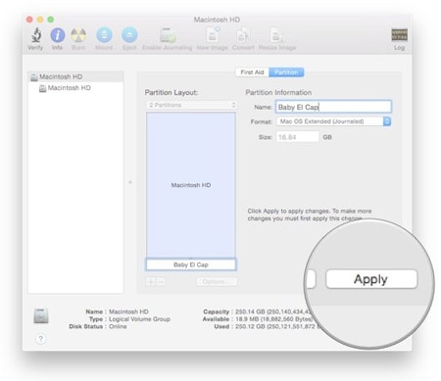Image resolution: width=441 pixels, height=381 pixels.
Task: Open the 2 Partitions layout dropdown
Action: point(191,105)
